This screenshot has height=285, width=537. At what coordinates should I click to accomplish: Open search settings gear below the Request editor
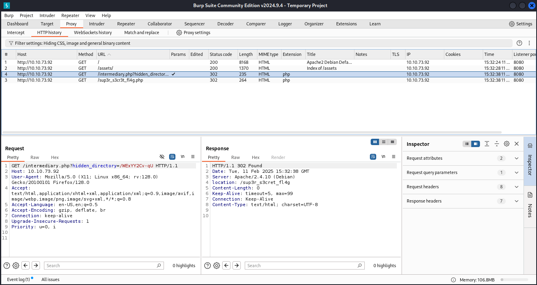[16, 266]
